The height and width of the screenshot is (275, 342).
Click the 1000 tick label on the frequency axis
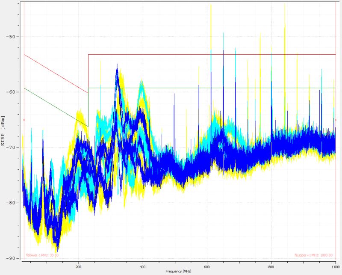coord(335,267)
